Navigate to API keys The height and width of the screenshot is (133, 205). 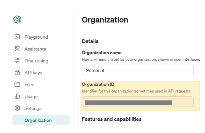(33, 73)
